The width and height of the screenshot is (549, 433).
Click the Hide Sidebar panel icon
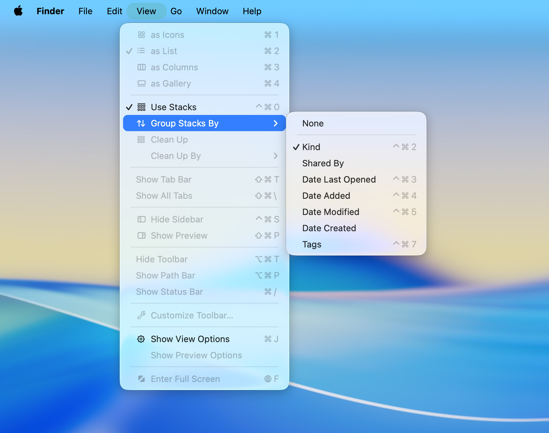141,219
